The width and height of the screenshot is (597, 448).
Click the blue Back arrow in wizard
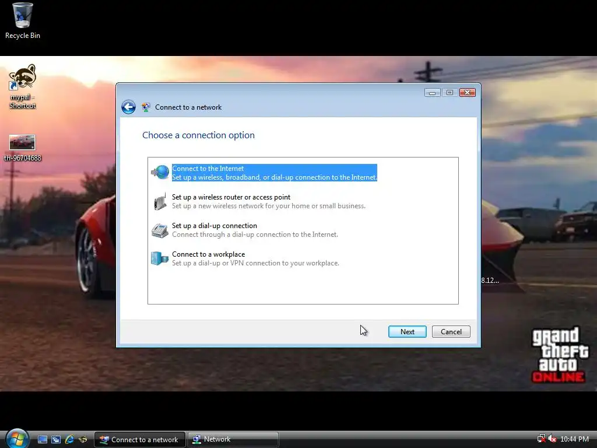(128, 107)
